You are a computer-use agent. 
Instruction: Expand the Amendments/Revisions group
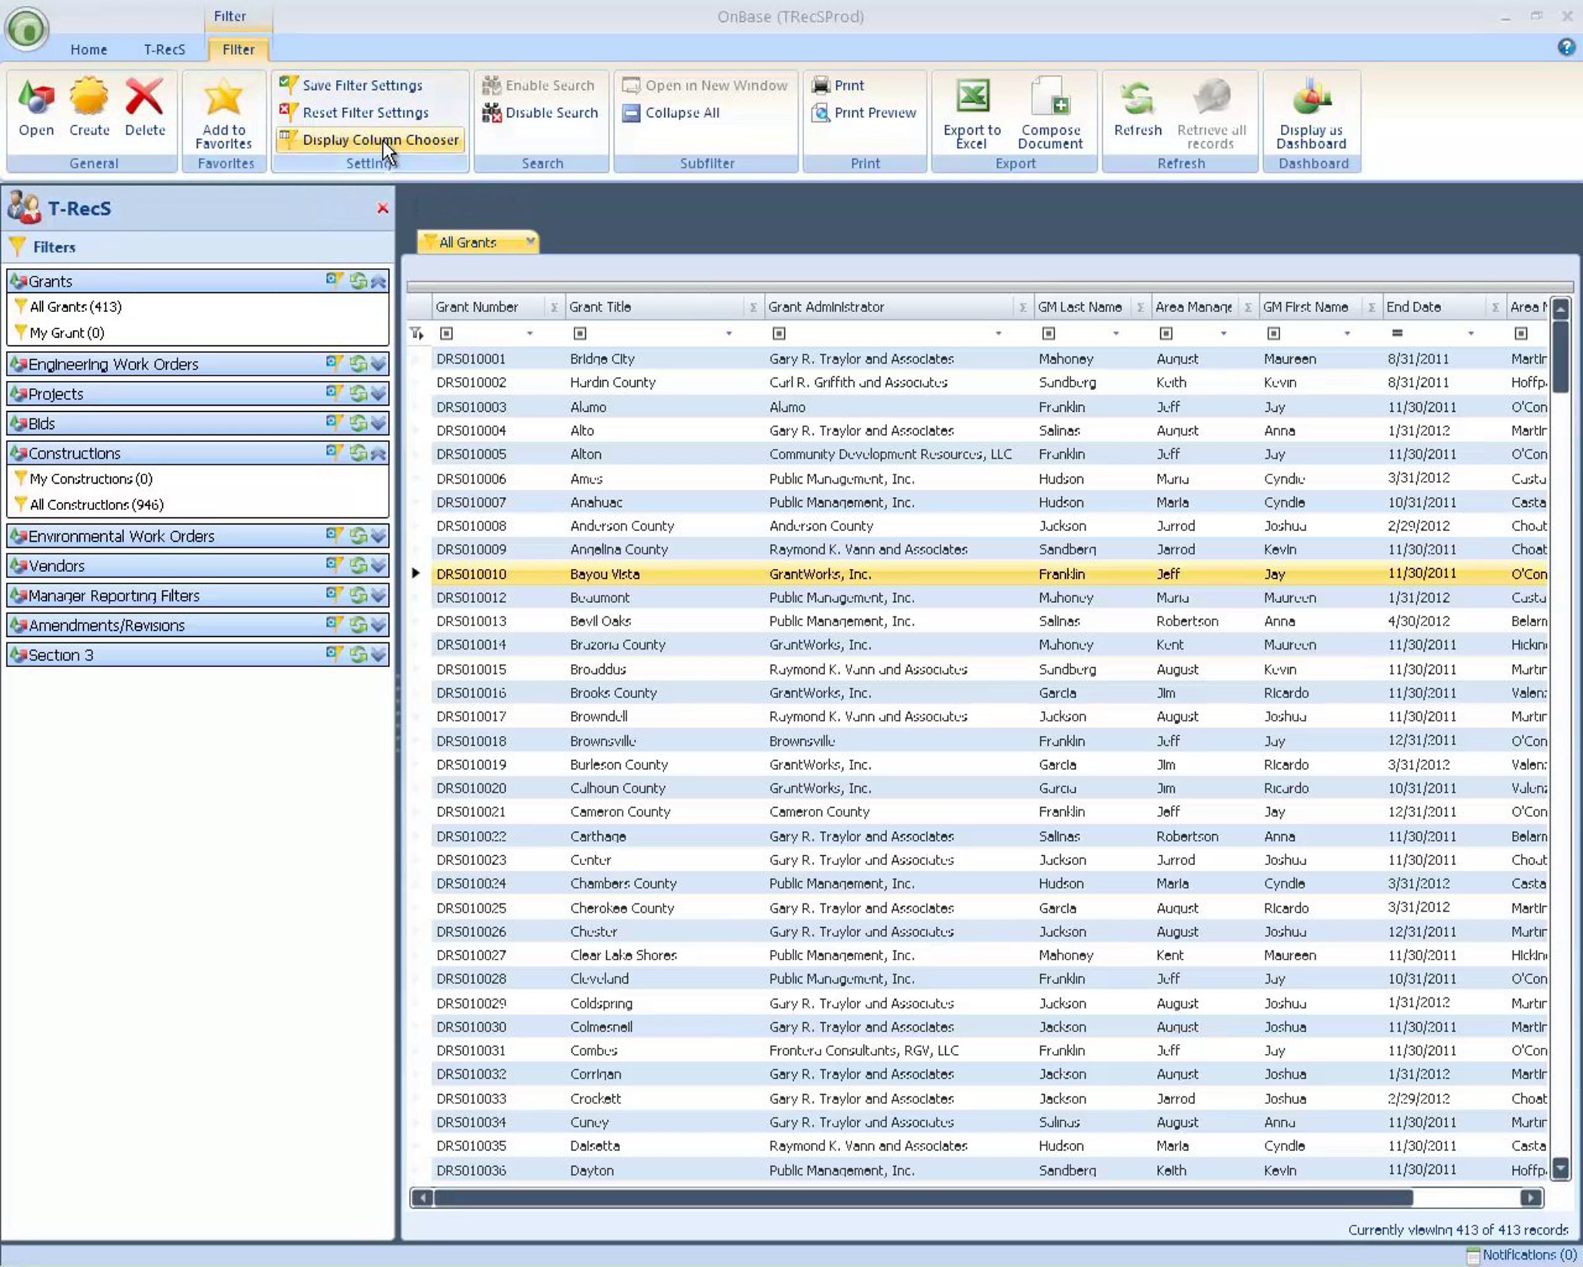(379, 624)
